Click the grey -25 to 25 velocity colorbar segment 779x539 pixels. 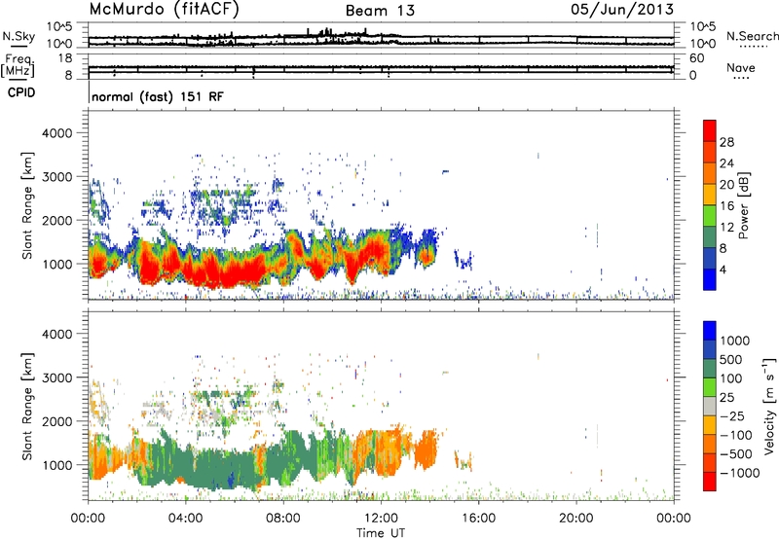(x=710, y=407)
